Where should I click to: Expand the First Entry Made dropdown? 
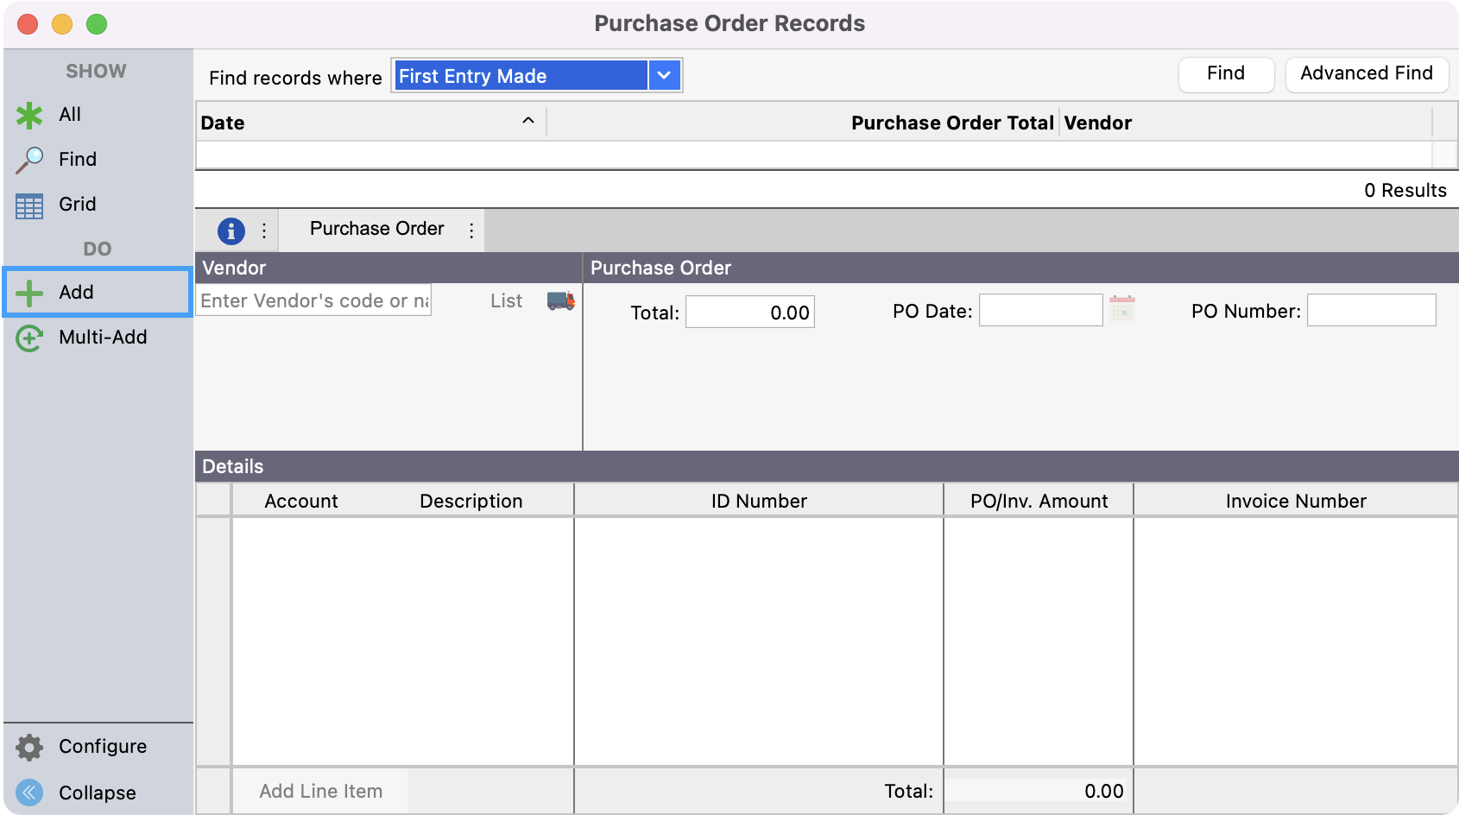(664, 75)
